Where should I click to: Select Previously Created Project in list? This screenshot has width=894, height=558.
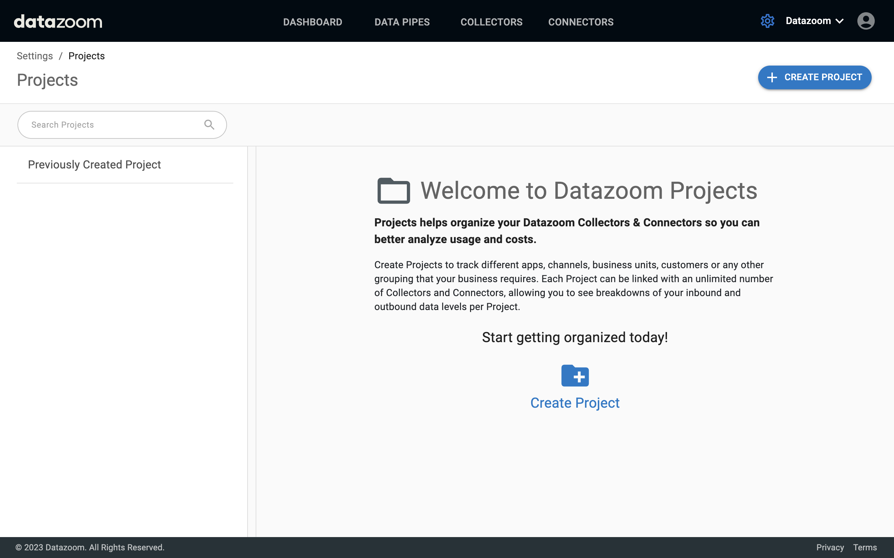point(125,165)
